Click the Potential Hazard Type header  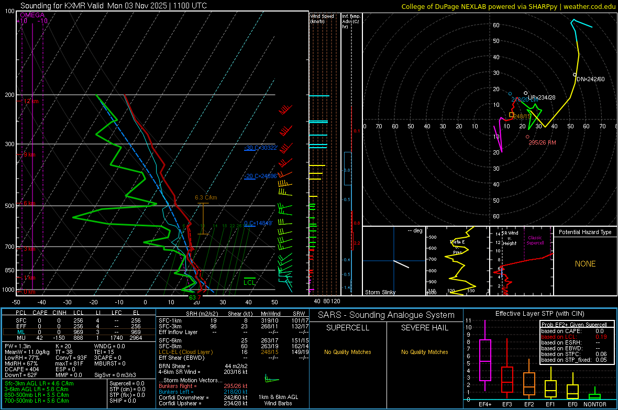pos(585,232)
